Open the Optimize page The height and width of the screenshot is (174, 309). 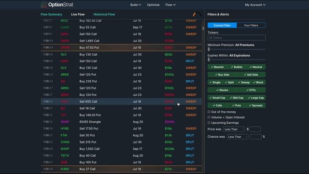(153, 5)
